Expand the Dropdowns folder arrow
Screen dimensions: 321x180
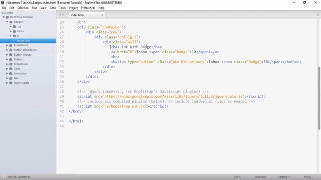point(7,64)
